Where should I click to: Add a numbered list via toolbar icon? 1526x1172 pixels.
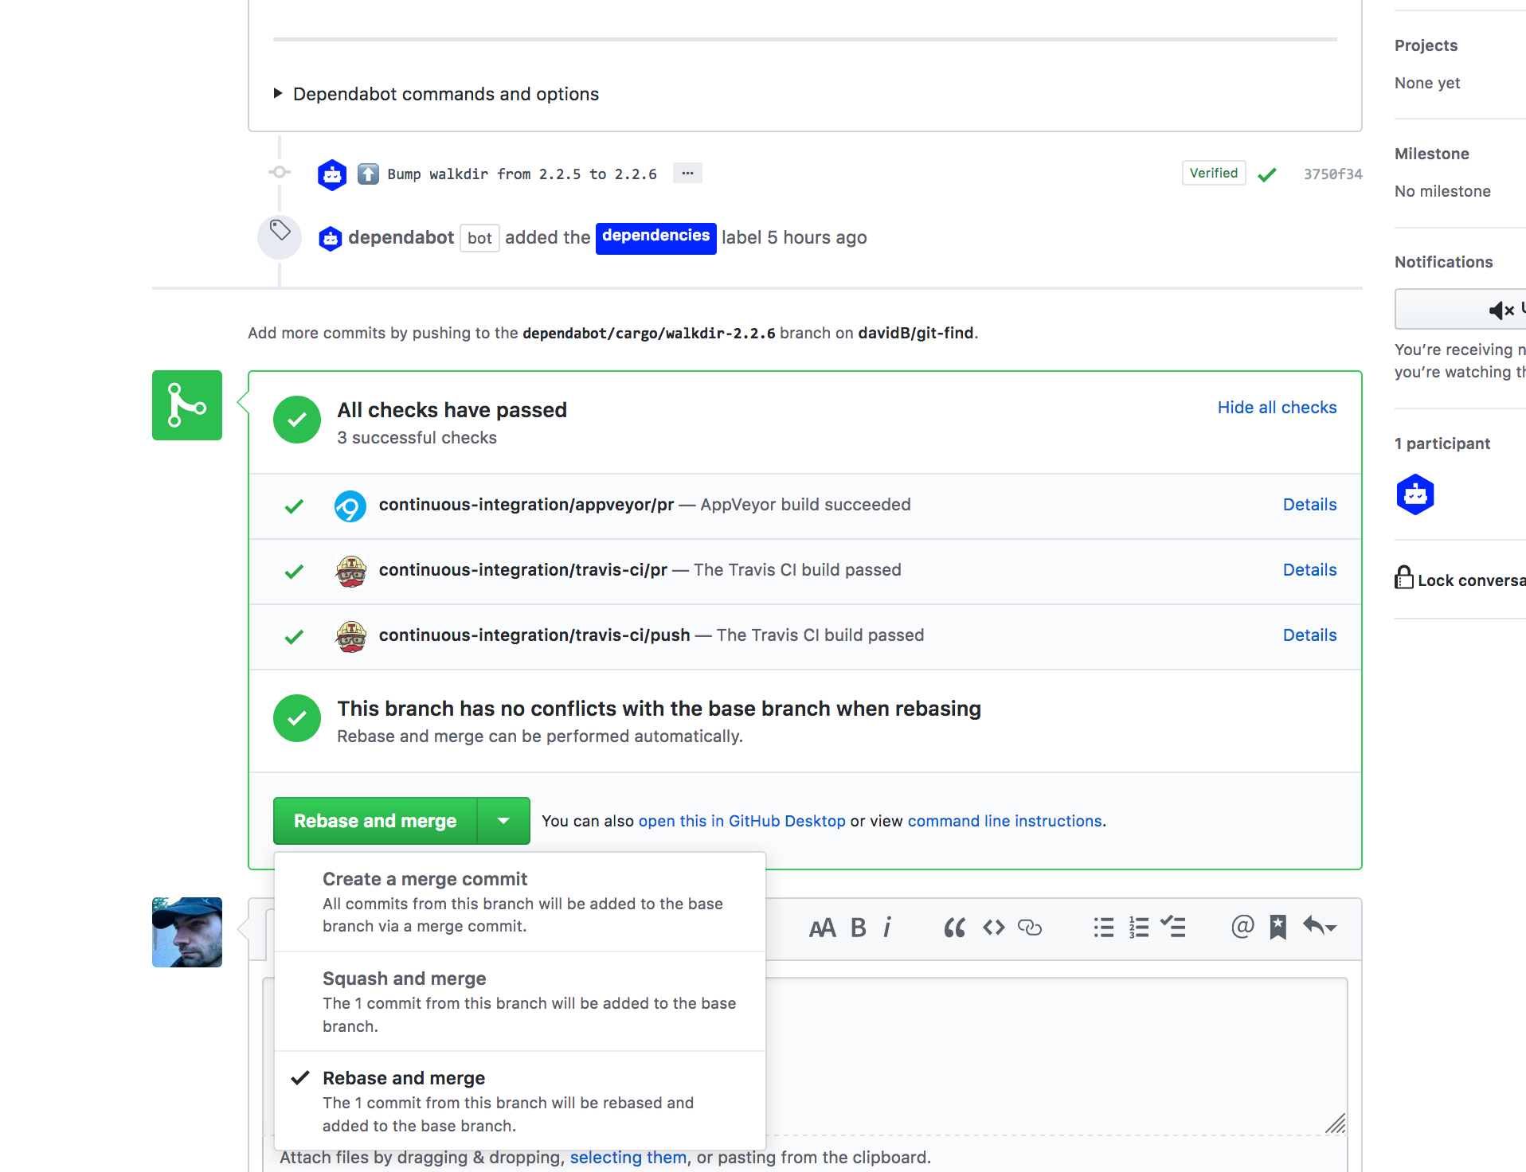click(x=1139, y=928)
